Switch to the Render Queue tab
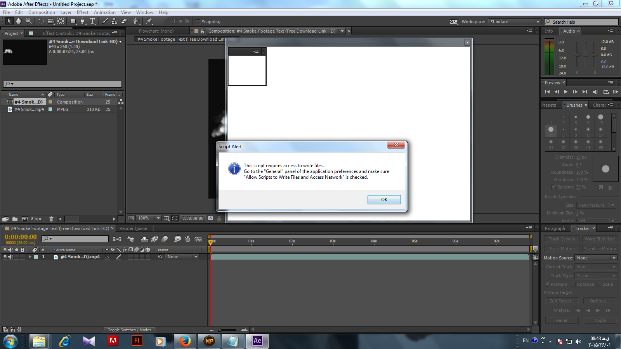 tap(133, 228)
